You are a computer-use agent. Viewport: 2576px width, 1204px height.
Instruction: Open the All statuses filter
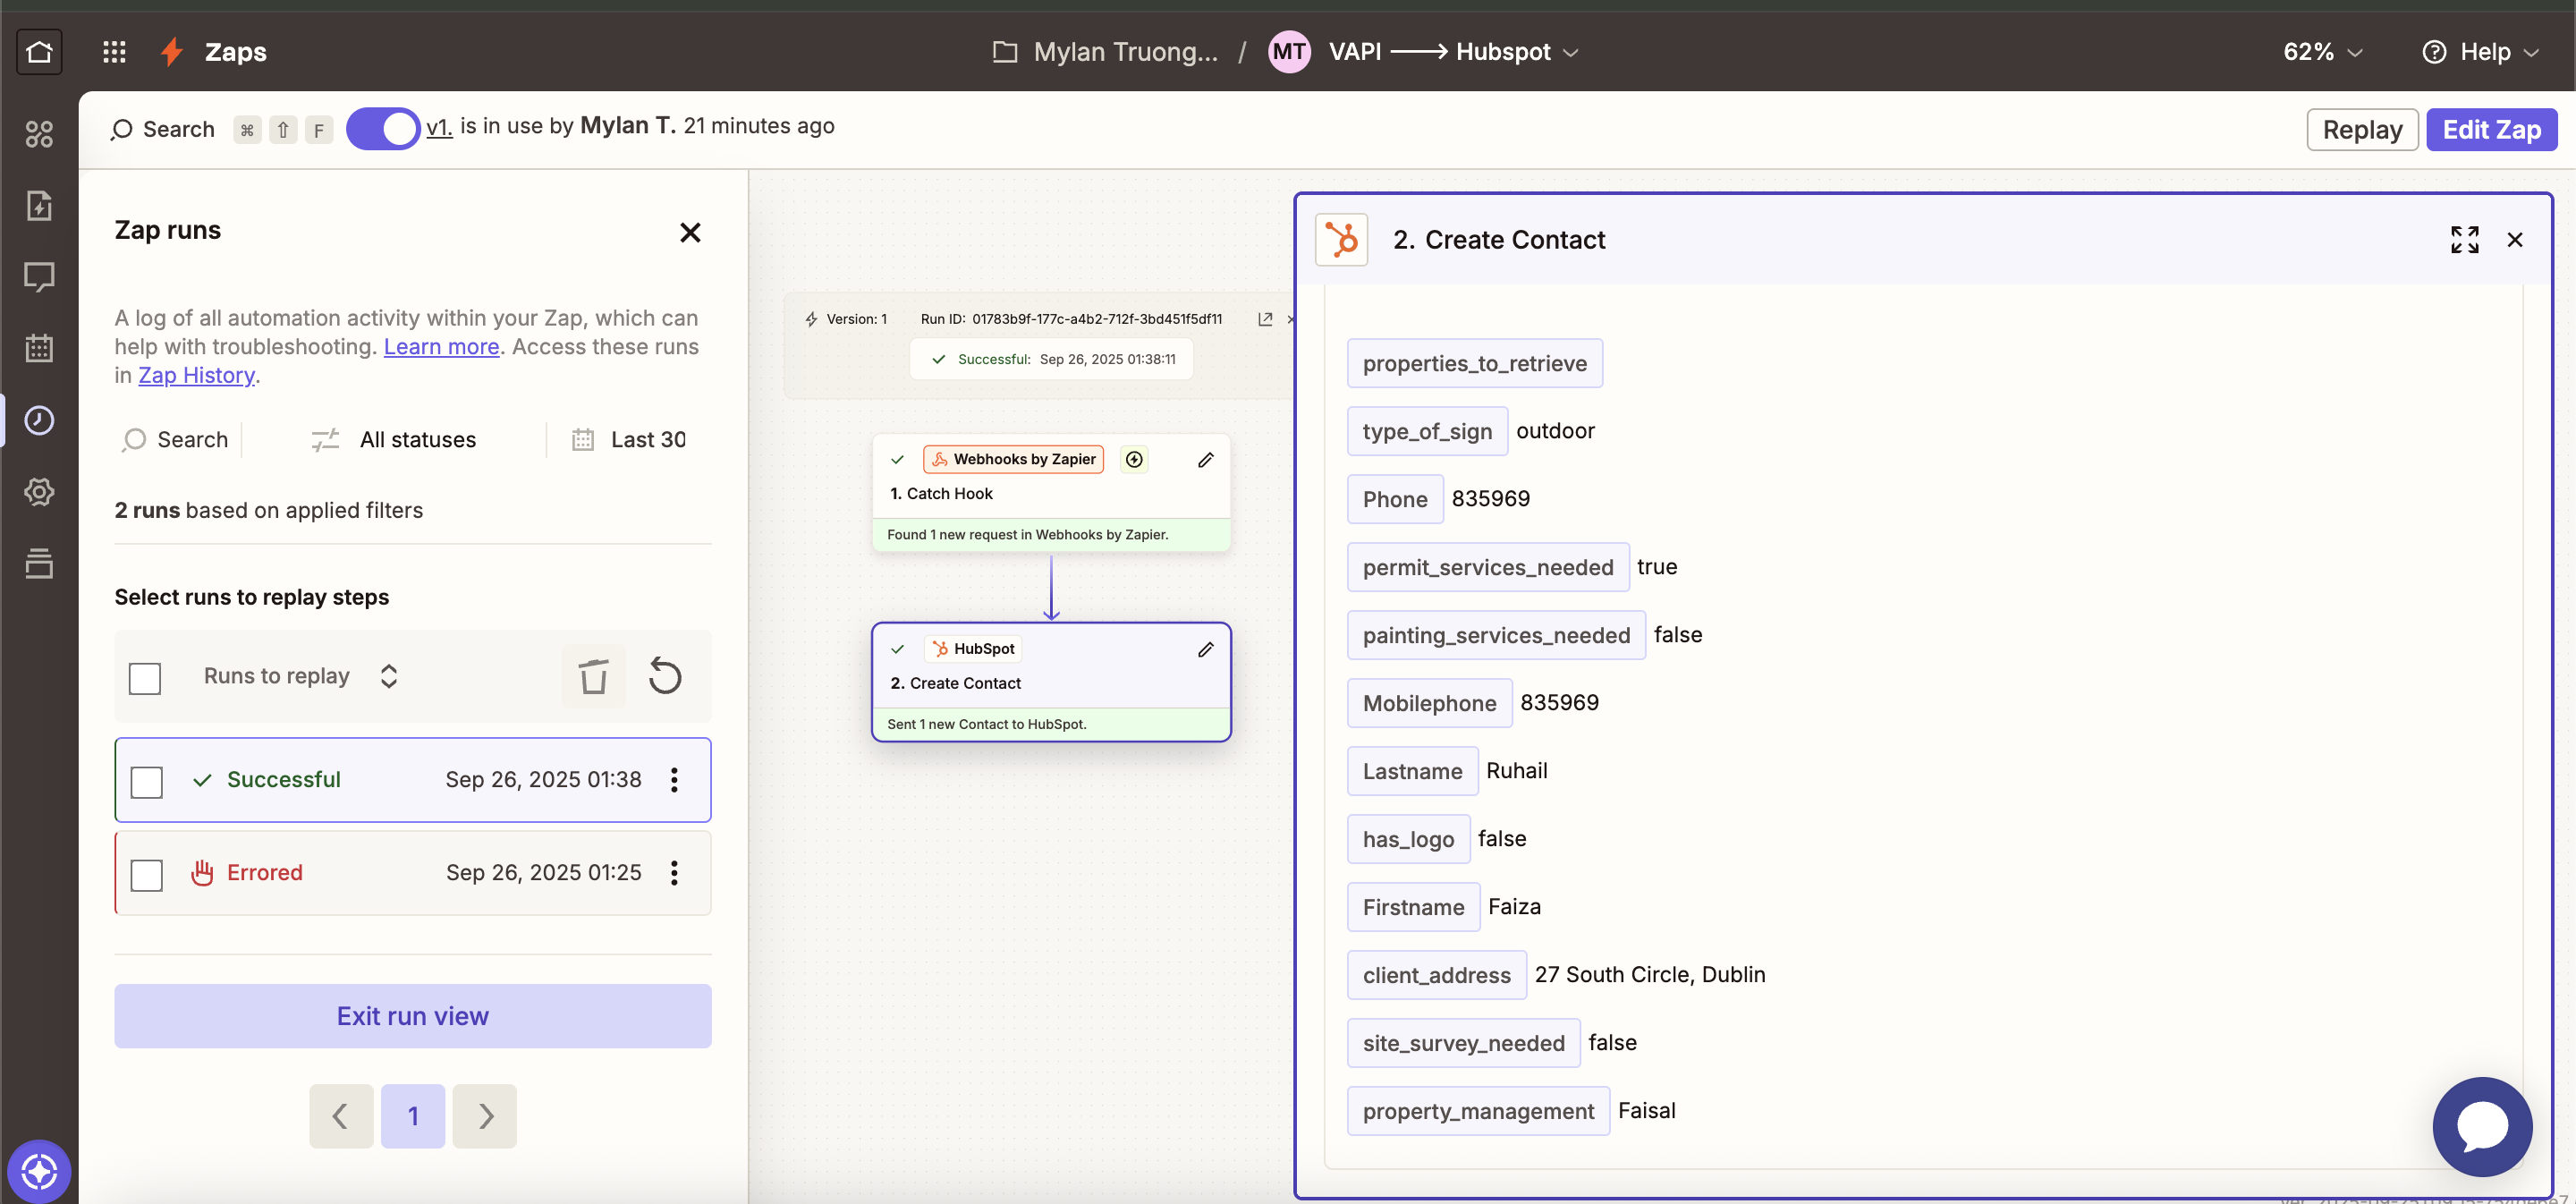[x=394, y=440]
